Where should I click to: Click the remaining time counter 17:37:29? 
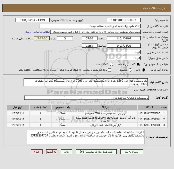[42, 39]
